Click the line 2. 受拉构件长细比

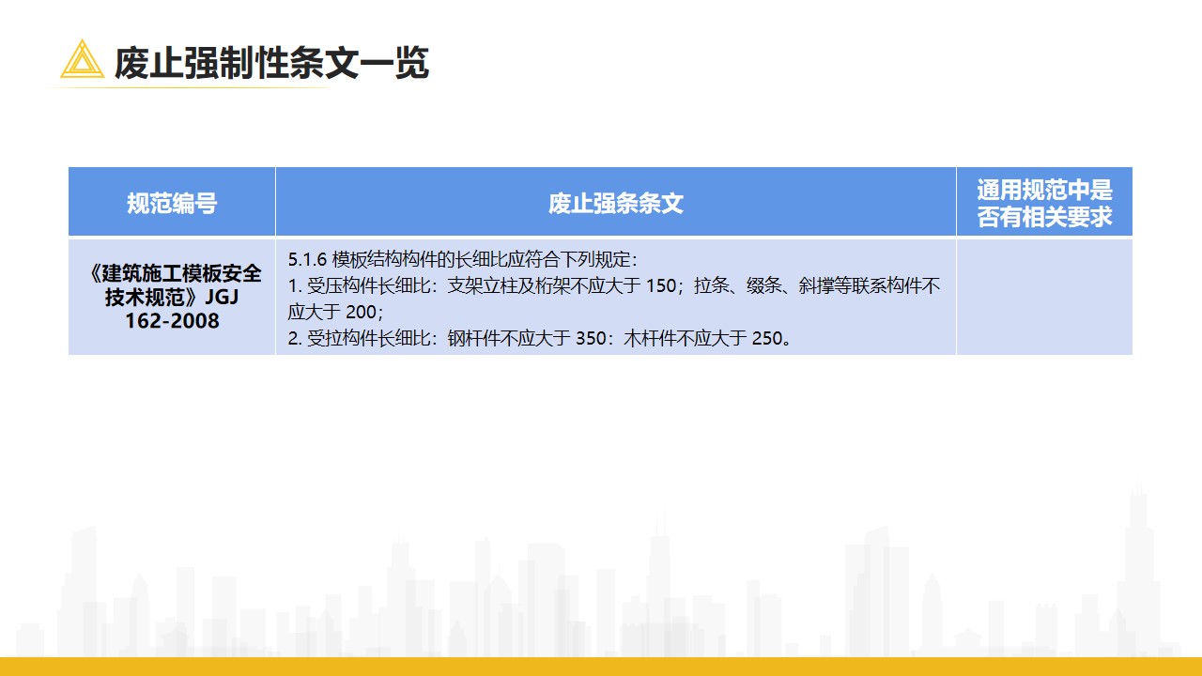(x=541, y=338)
